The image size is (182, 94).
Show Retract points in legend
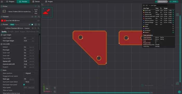(x=173, y=28)
